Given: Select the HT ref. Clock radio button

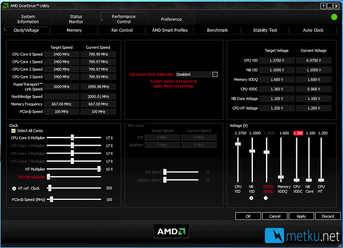Looking at the screenshot, I should 14,189.
